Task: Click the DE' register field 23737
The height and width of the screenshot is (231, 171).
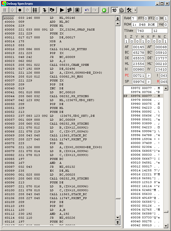Action: (161, 58)
